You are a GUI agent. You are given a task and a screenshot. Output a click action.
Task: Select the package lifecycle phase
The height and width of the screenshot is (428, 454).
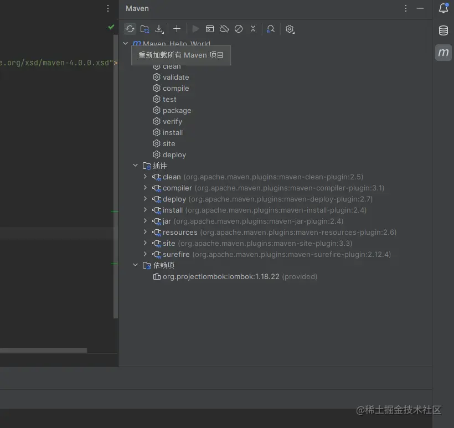[172, 110]
